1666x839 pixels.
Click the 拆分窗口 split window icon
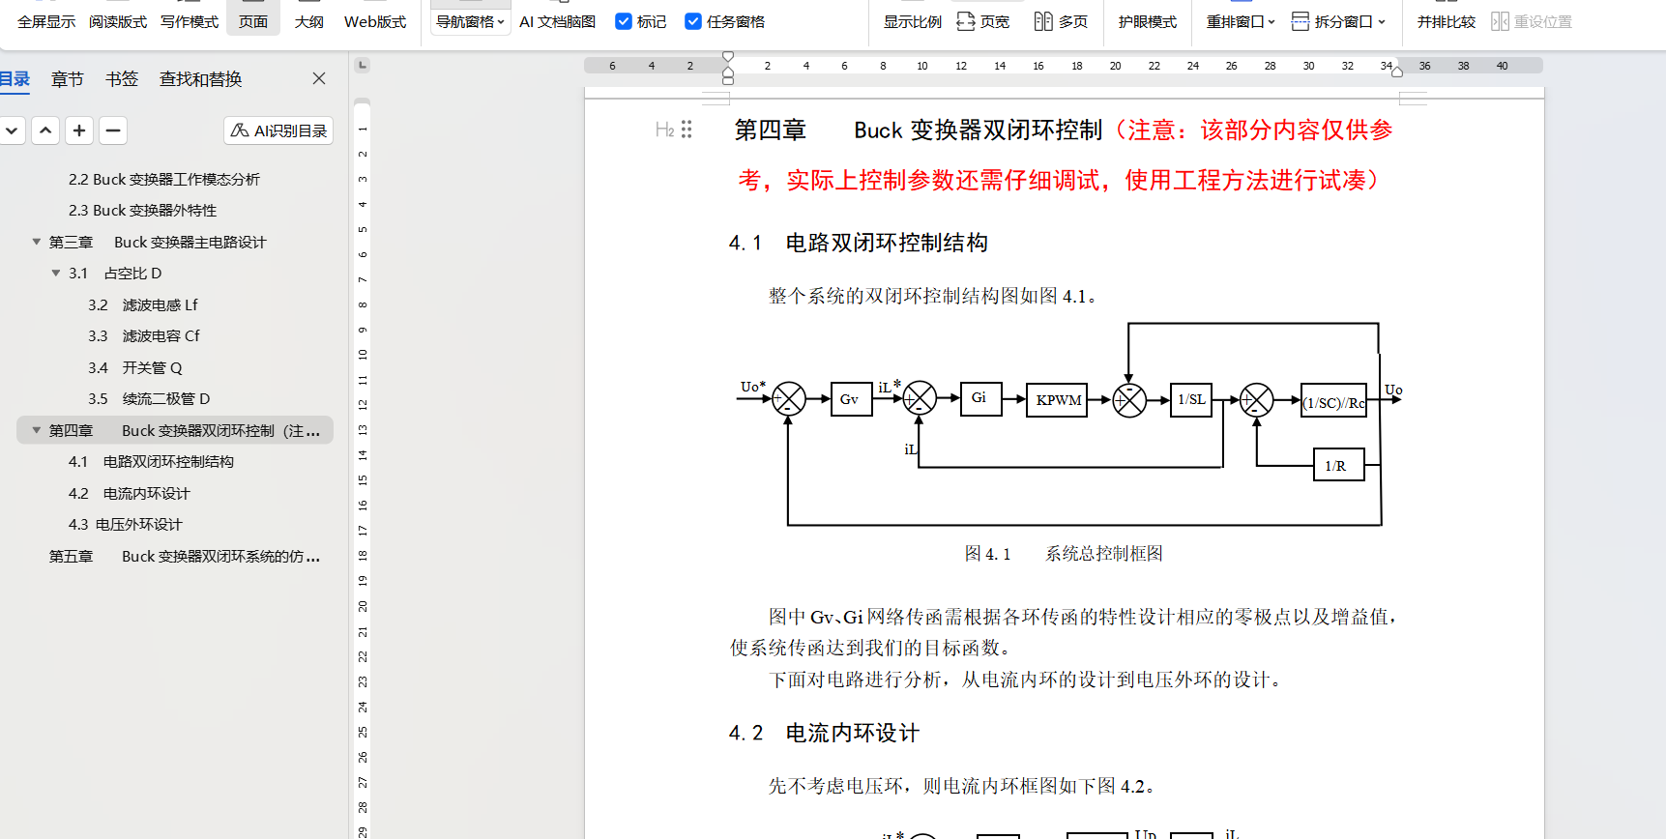(x=1301, y=21)
